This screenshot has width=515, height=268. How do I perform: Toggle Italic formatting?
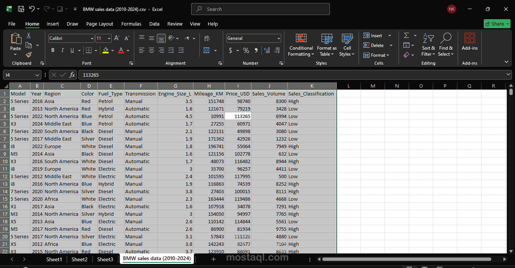click(x=62, y=50)
